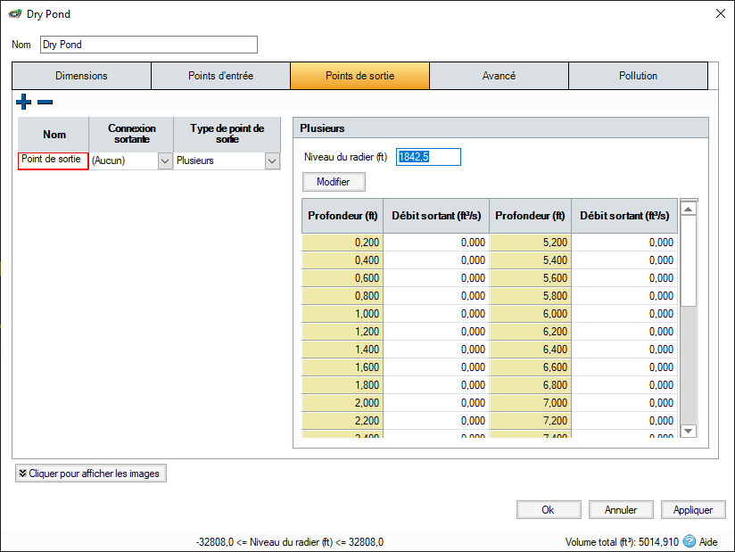This screenshot has height=552, width=735.
Task: Click outflow cell beside depth 6,000
Action: 624,314
